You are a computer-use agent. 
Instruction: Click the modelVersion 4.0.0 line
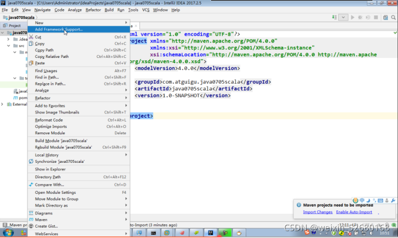pos(187,68)
